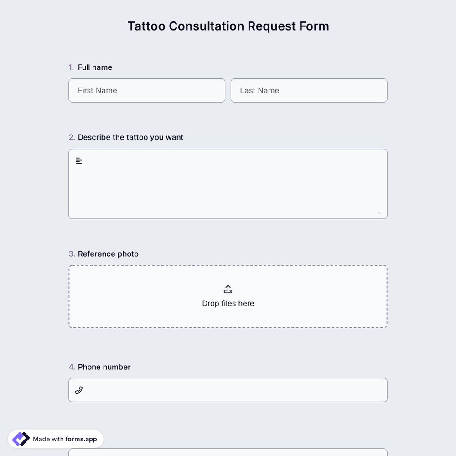This screenshot has height=456, width=456.
Task: Click the forms.app diamond logo icon
Action: 20,439
